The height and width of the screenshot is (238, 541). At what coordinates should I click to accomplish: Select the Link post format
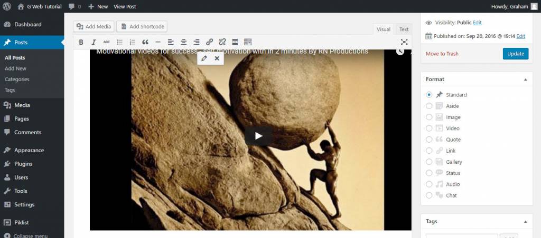(x=429, y=151)
